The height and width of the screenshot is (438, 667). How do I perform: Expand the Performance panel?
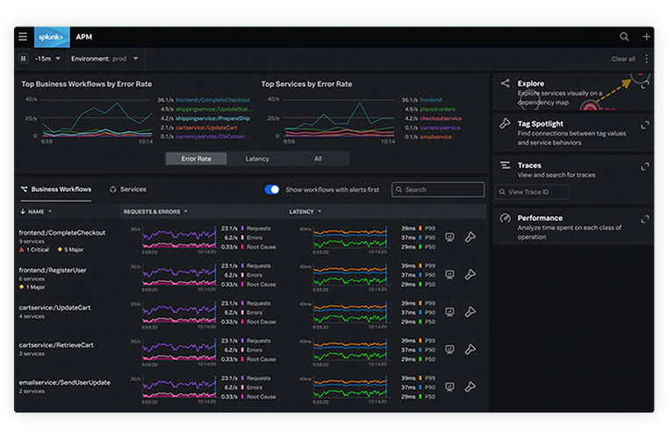tap(646, 218)
